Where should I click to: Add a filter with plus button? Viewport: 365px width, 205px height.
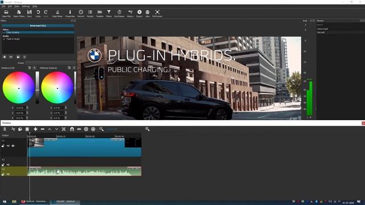(x=5, y=57)
